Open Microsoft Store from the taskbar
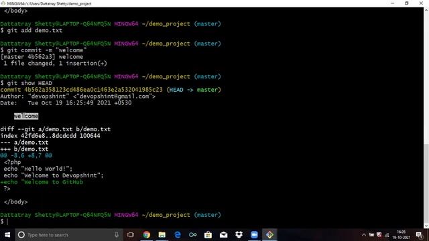 click(x=208, y=235)
